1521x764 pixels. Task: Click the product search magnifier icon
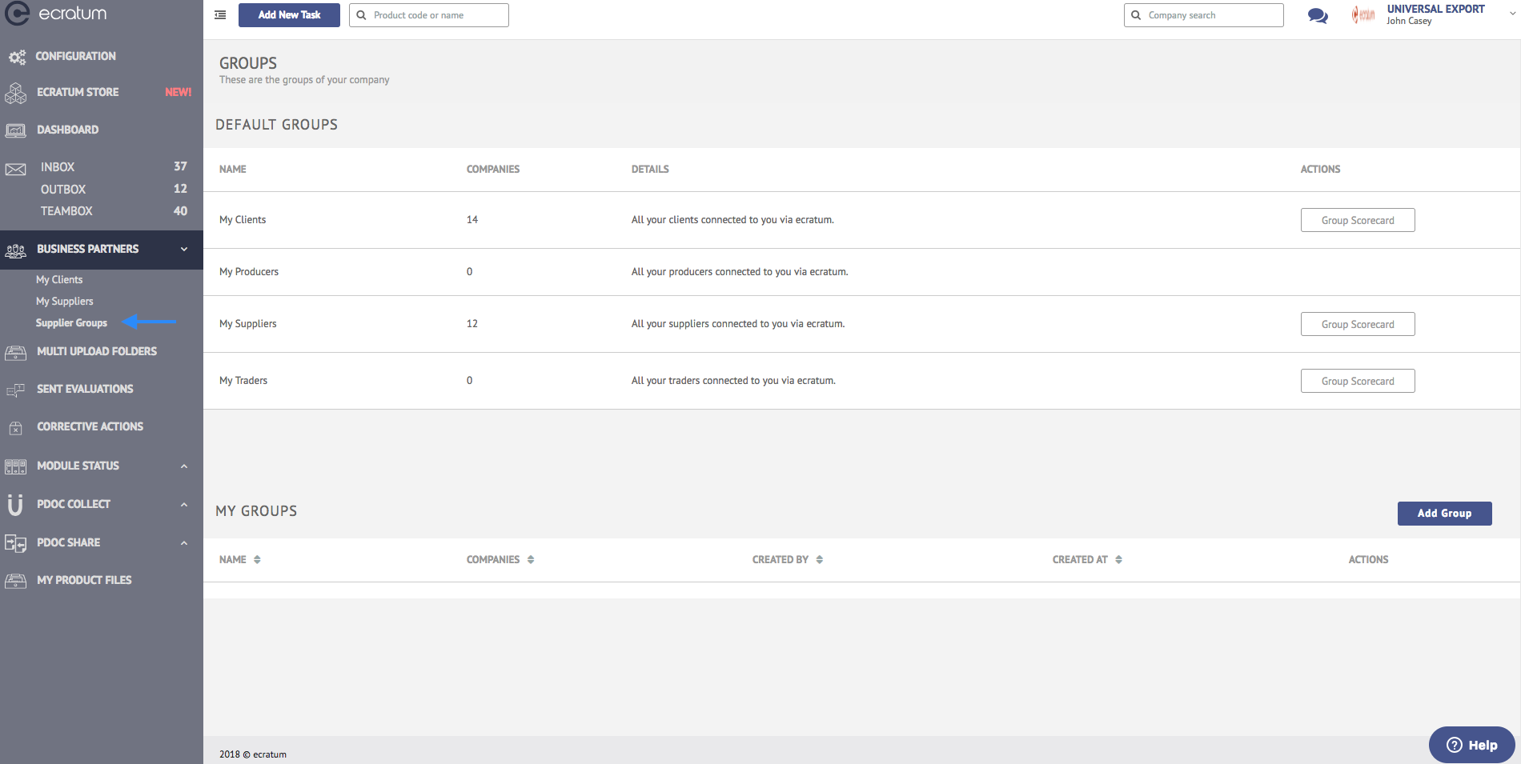tap(361, 15)
